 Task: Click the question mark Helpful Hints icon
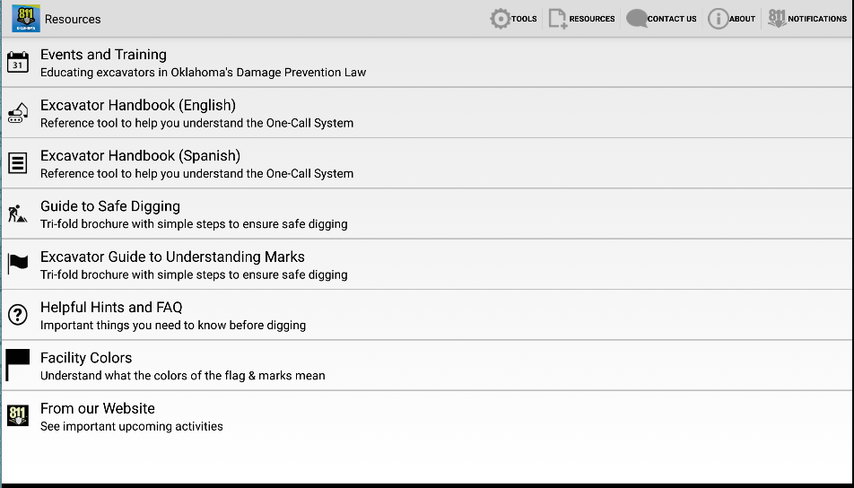(18, 315)
